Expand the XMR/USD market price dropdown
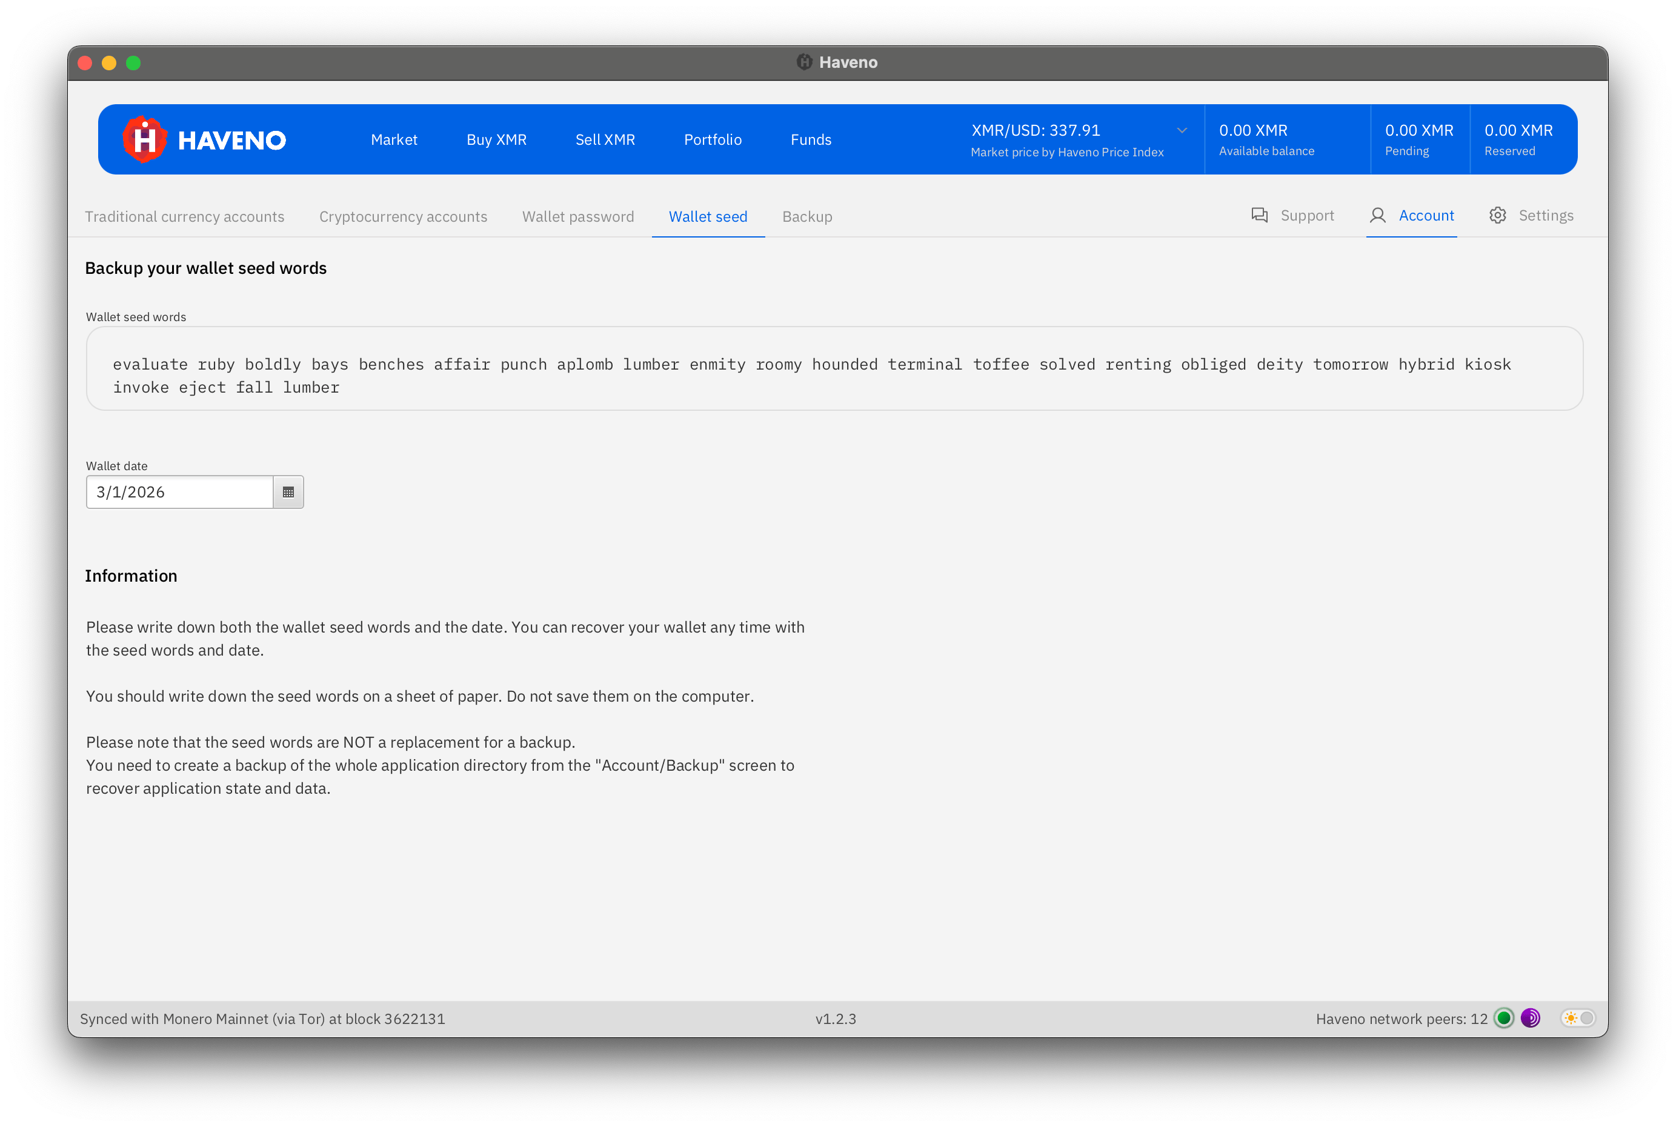Viewport: 1676px width, 1127px height. (x=1182, y=131)
